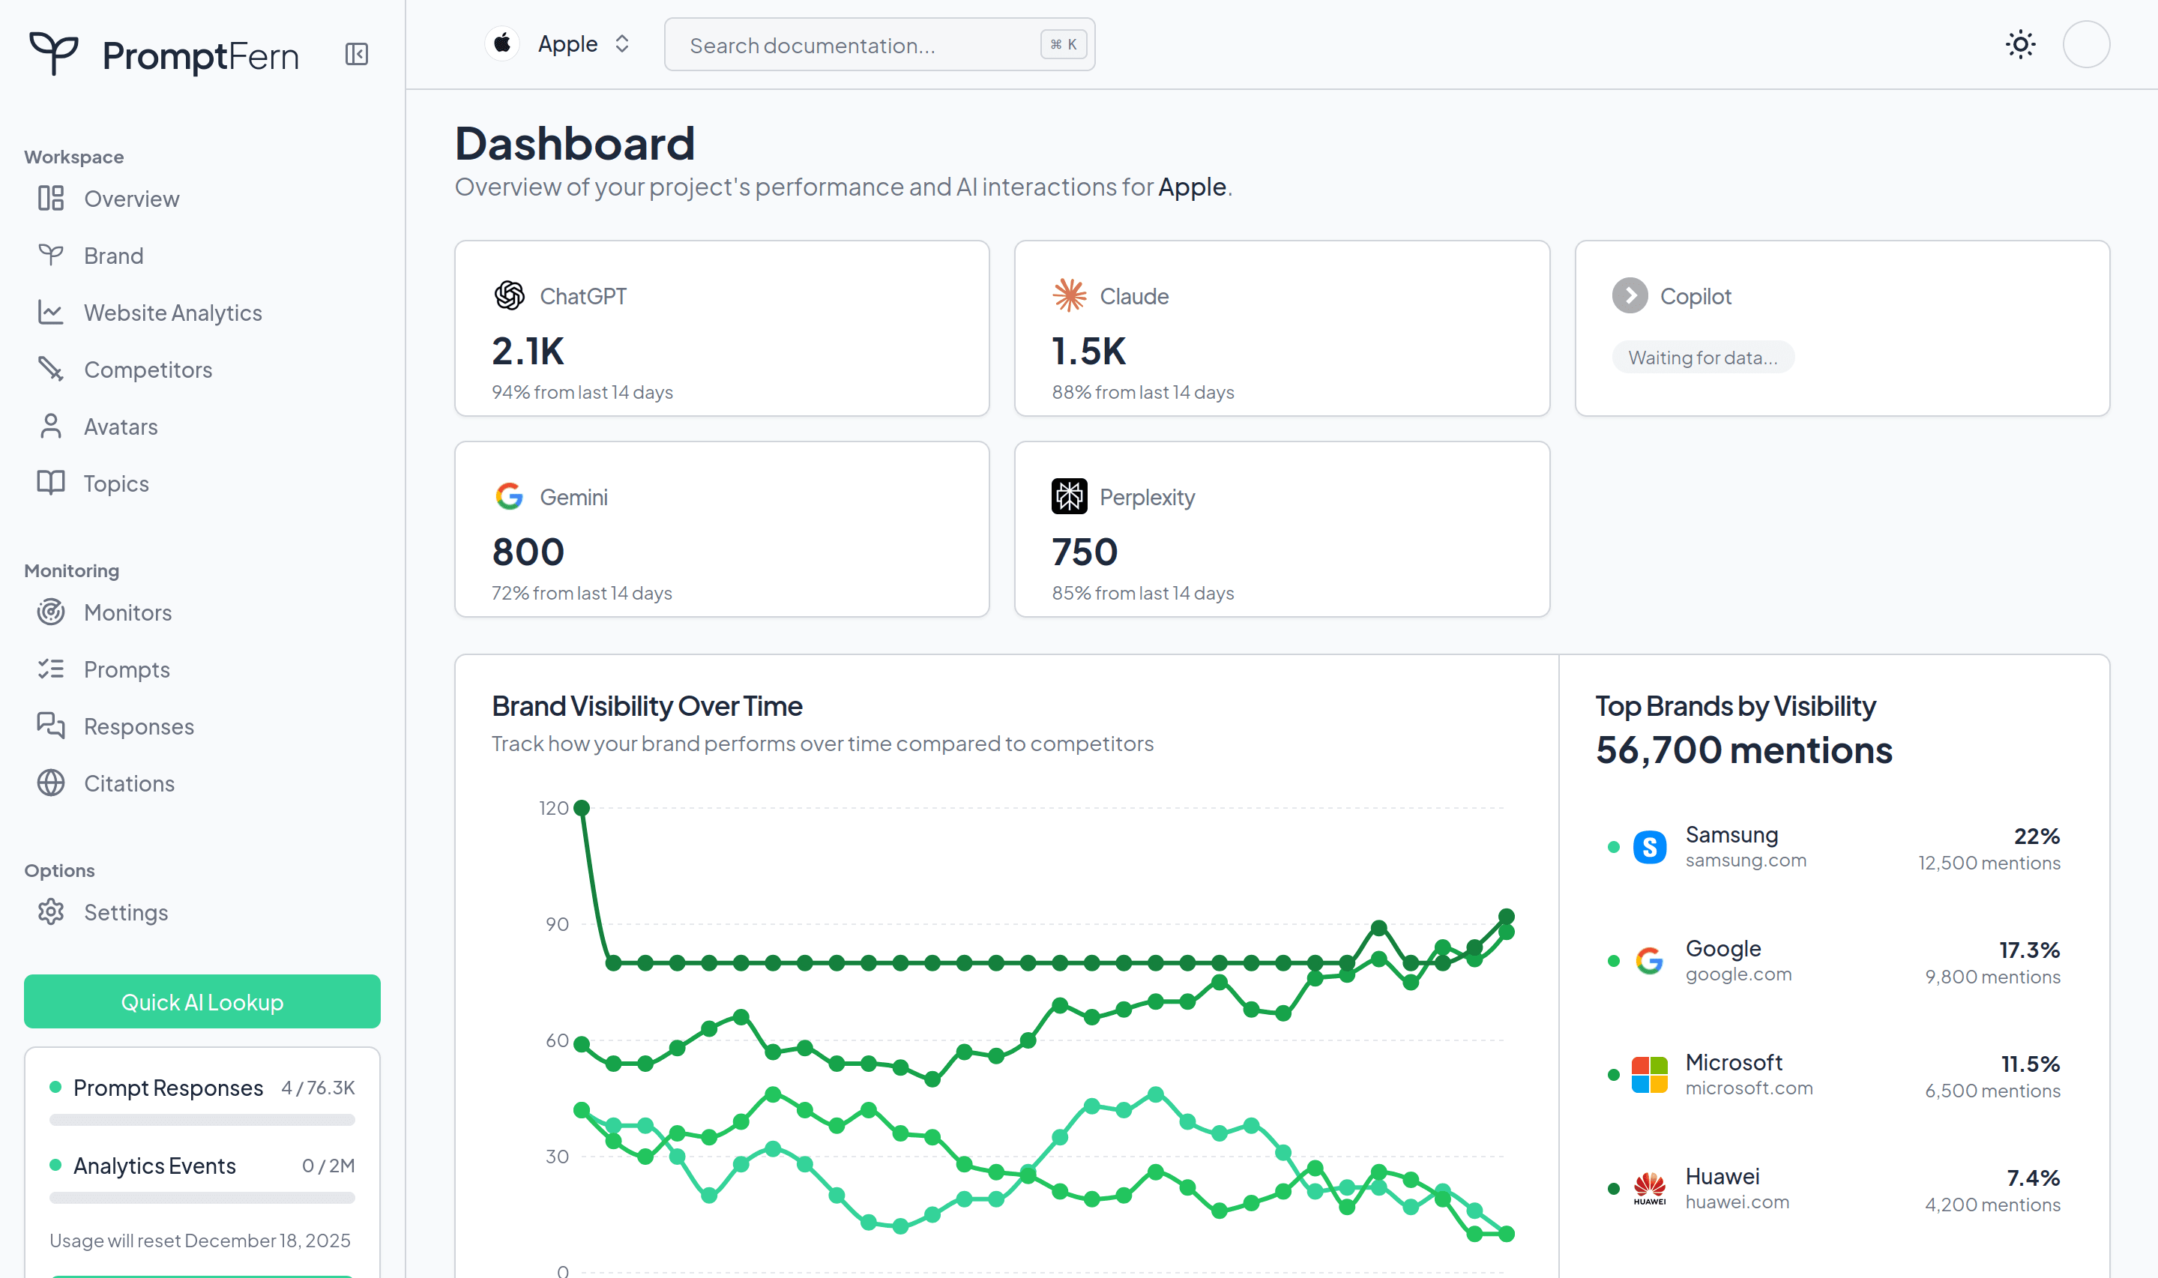Image resolution: width=2158 pixels, height=1278 pixels.
Task: Go to the Brand section
Action: click(112, 255)
